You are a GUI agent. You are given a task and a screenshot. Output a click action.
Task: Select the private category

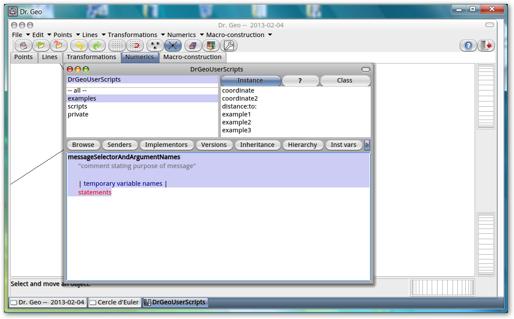[x=142, y=114]
